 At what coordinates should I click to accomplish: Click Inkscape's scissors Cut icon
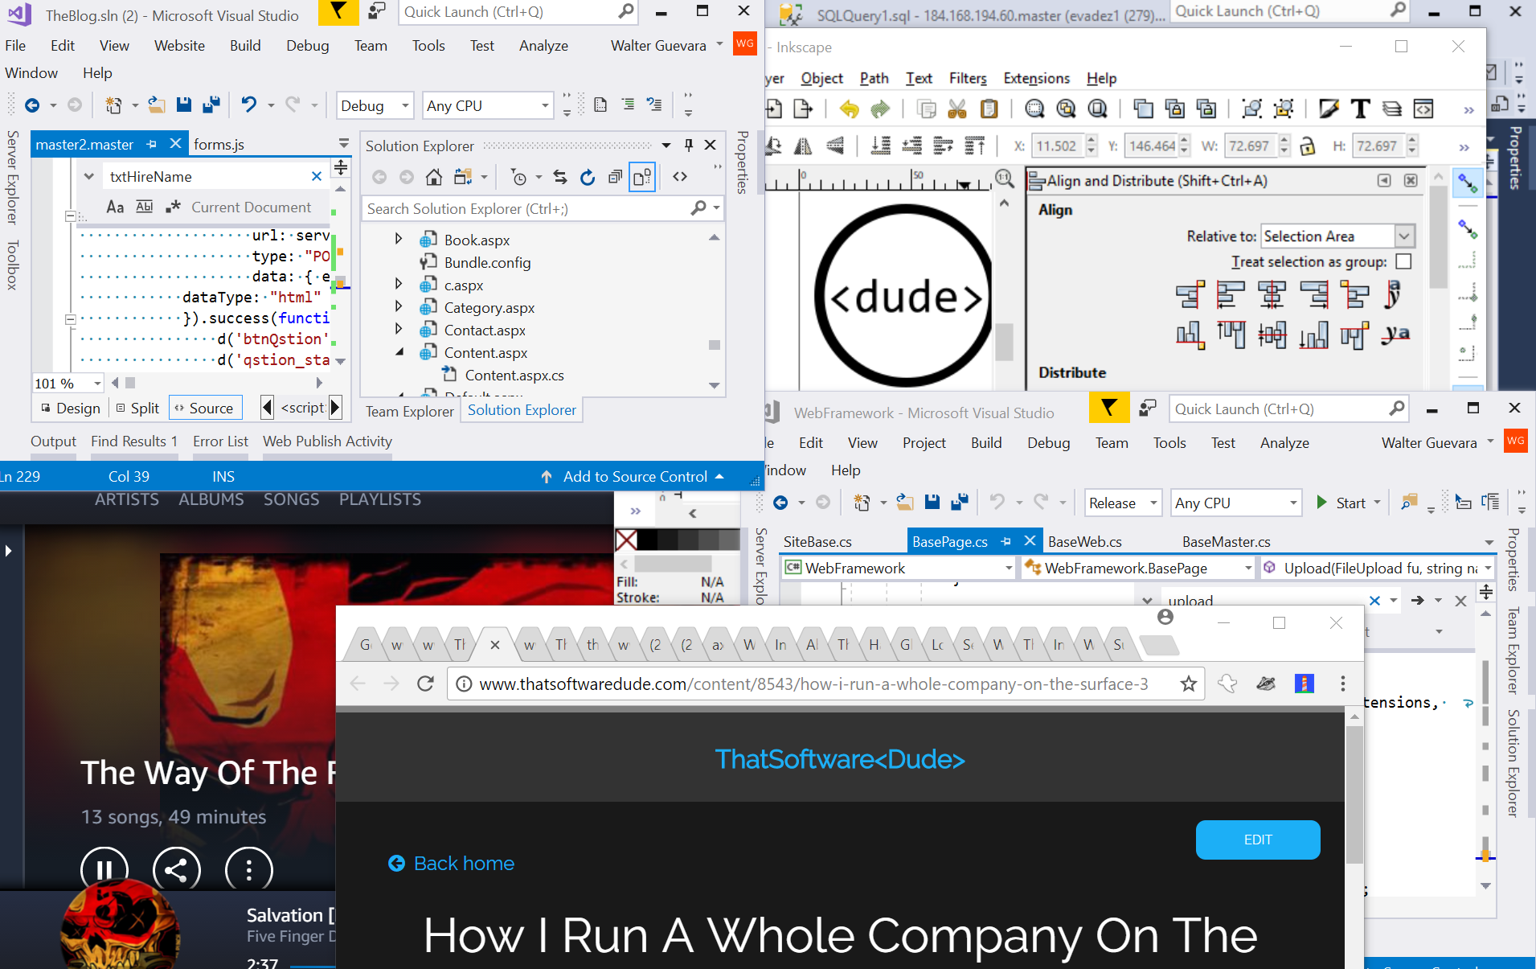956,109
